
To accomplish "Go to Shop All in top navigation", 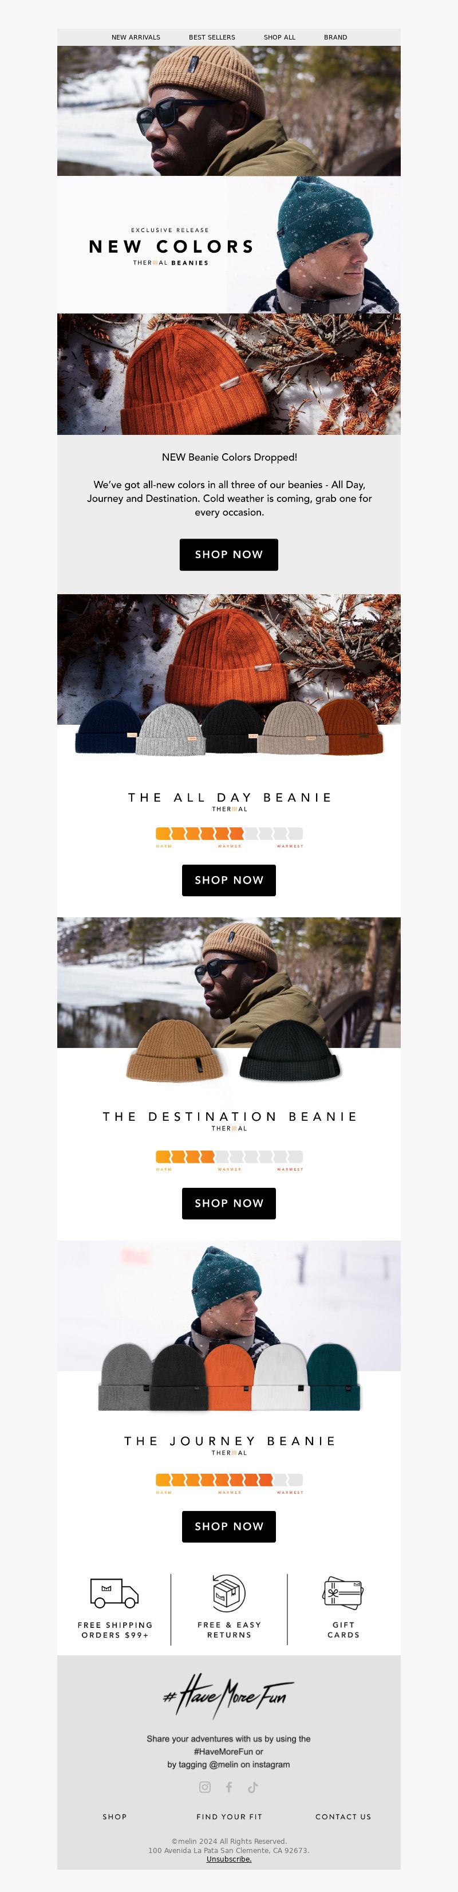I will pos(279,37).
